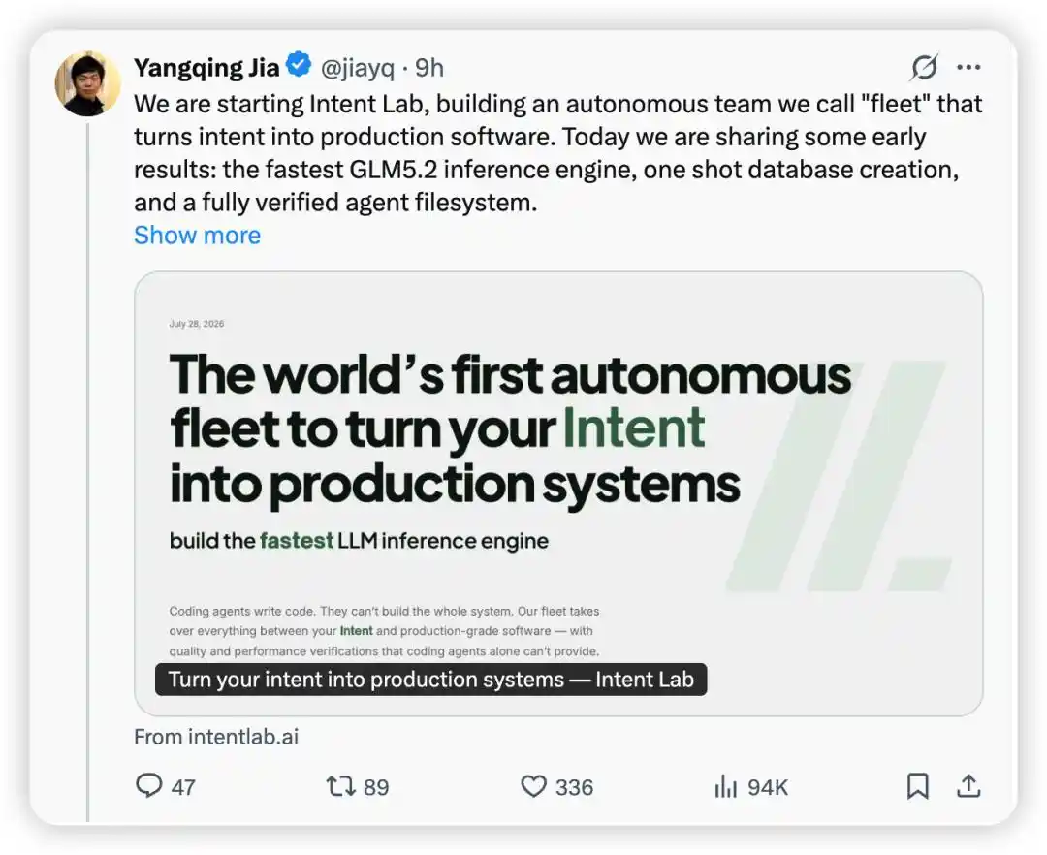The width and height of the screenshot is (1047, 855).
Task: Like the post using the heart icon
Action: (533, 786)
